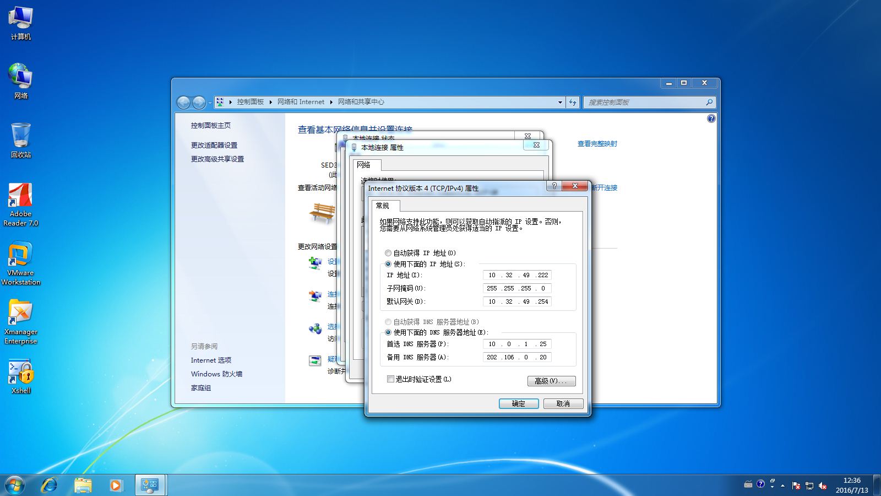Click the volume icon in system tray
The height and width of the screenshot is (496, 881).
(x=823, y=485)
